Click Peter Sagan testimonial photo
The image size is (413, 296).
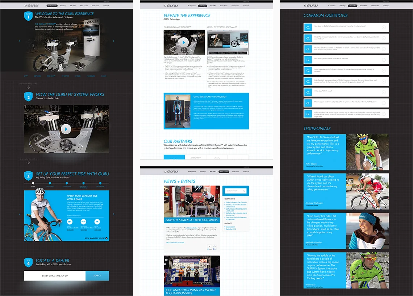[367, 152]
